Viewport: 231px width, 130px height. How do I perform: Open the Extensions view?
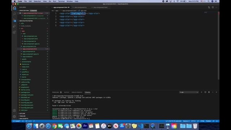pyautogui.click(x=14, y=32)
